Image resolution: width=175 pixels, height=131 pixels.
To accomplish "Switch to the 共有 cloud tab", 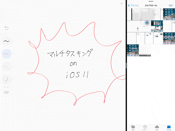I will (157, 128).
